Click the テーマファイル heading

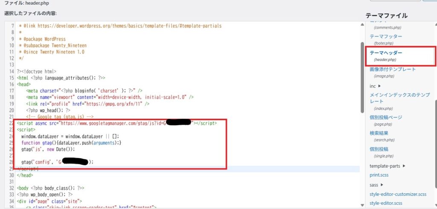(387, 16)
